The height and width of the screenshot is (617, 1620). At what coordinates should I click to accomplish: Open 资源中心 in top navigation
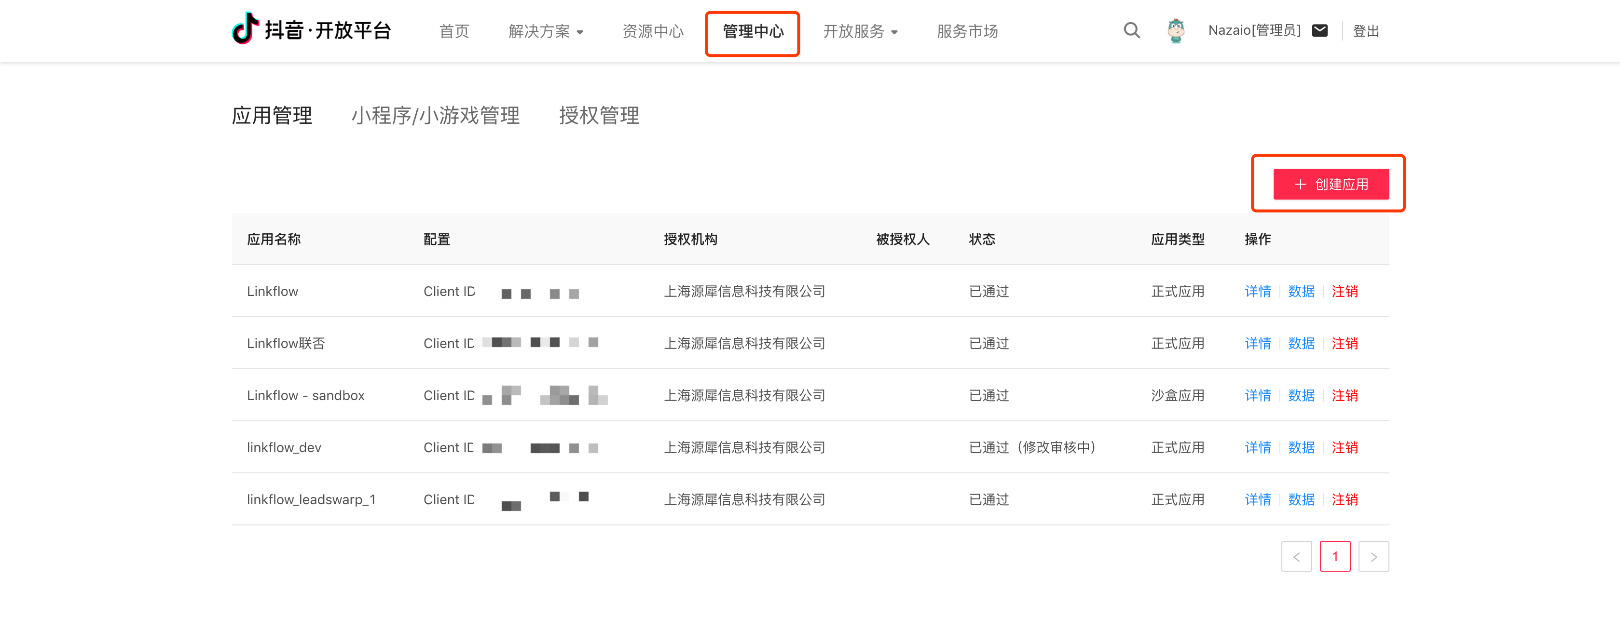click(652, 31)
